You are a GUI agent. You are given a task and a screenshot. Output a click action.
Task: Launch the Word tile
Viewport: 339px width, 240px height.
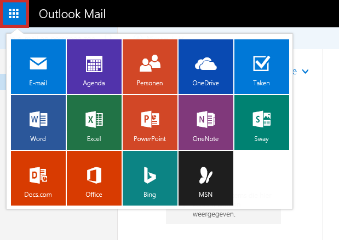[38, 122]
